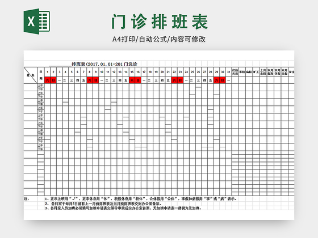Click note line 2 about 各科室于每月5日
Screen dimensions: 318x238
[103, 204]
